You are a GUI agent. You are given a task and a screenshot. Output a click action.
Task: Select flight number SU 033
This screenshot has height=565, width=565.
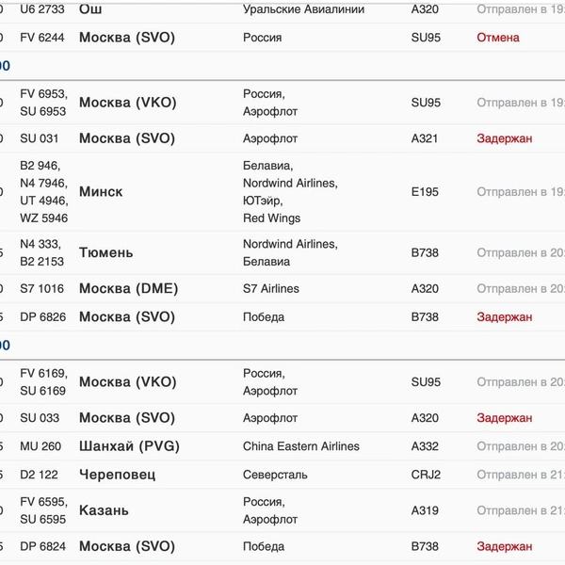(x=39, y=418)
